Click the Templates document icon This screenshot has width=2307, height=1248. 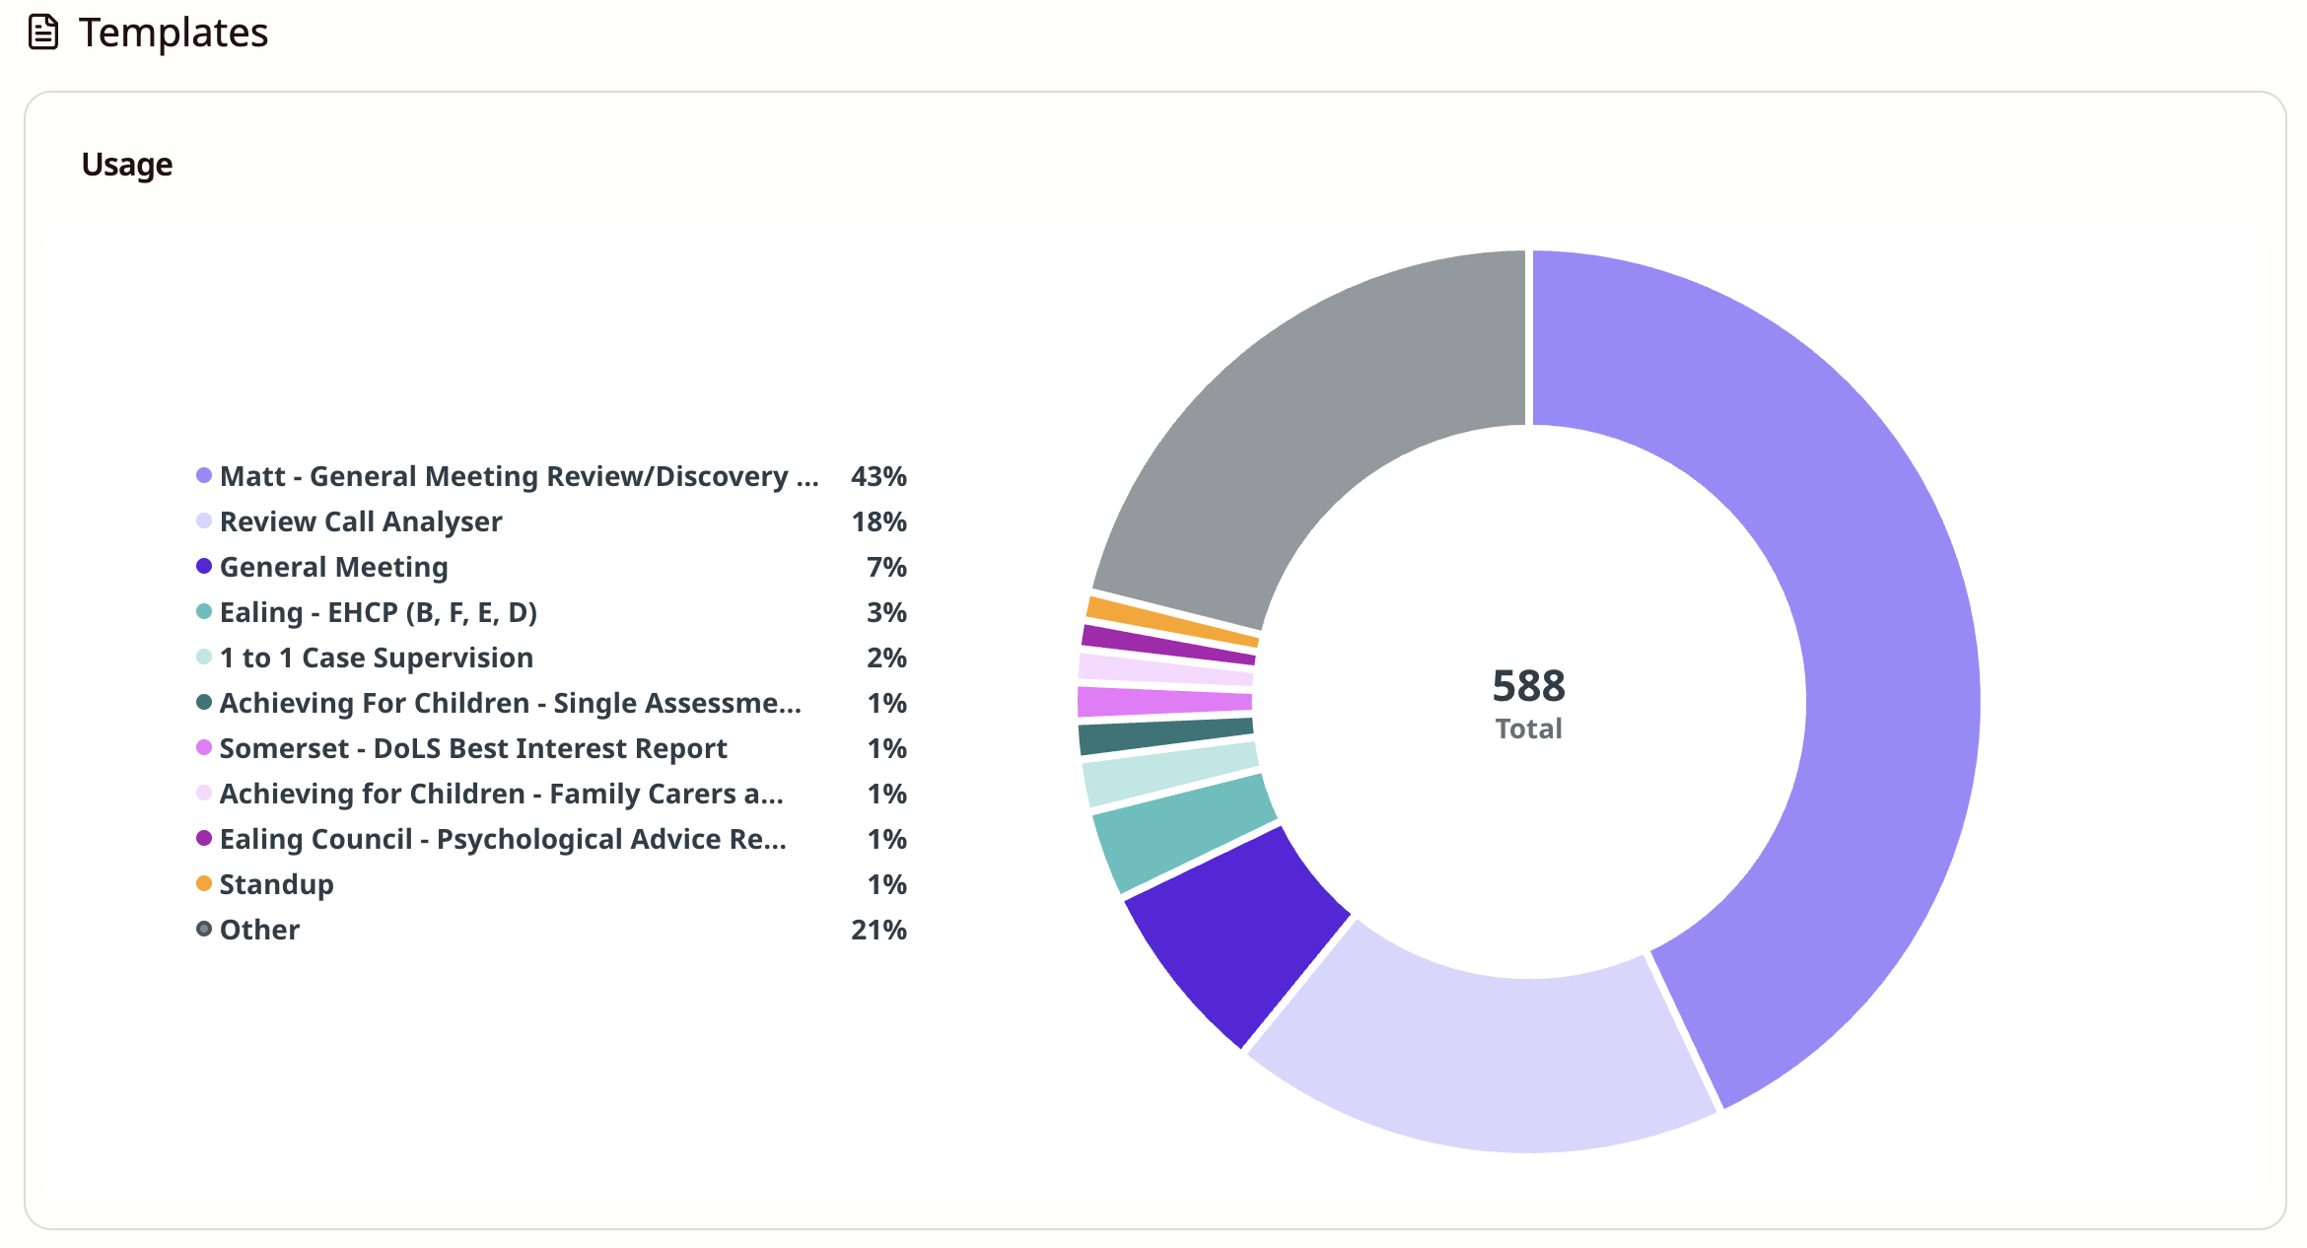pos(43,33)
